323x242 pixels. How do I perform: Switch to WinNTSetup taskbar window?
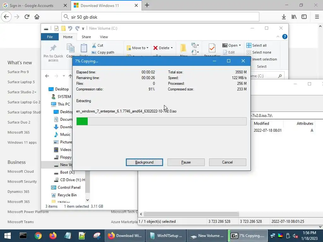tap(166, 236)
